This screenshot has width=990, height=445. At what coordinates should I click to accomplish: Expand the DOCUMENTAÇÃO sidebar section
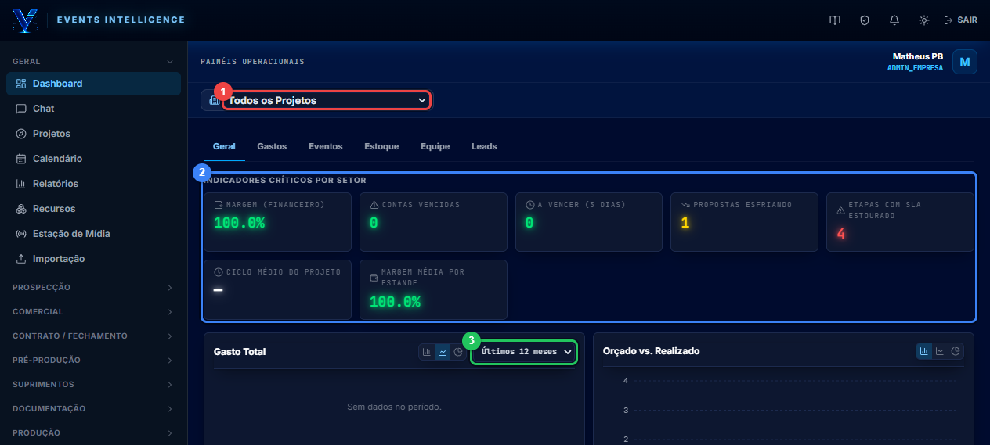click(x=93, y=408)
